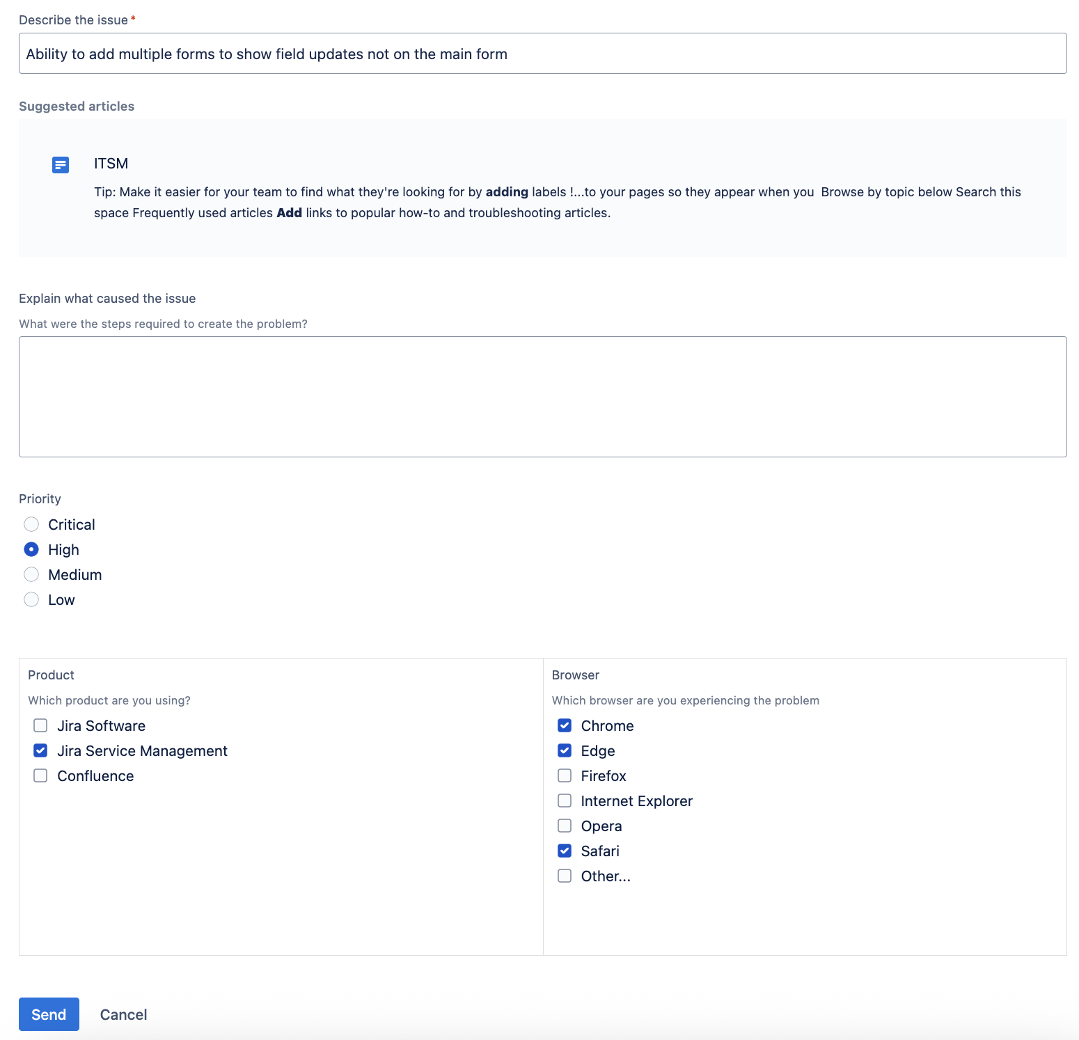This screenshot has width=1079, height=1040.
Task: Click the browser question helper text
Action: click(686, 700)
